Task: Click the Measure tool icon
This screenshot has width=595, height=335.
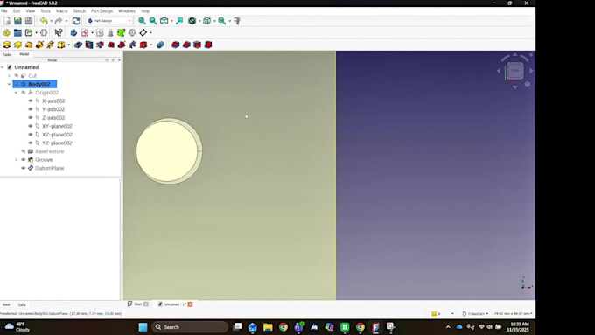Action: [x=237, y=21]
